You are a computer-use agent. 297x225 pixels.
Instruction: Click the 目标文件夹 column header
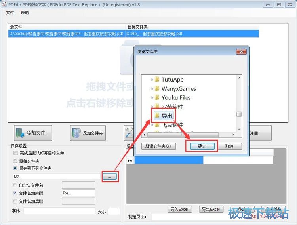point(192,27)
